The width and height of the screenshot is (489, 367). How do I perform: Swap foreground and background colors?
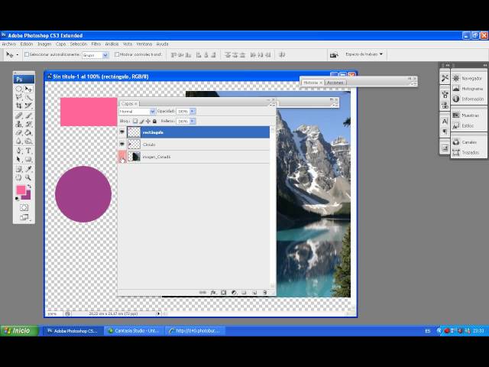point(29,187)
